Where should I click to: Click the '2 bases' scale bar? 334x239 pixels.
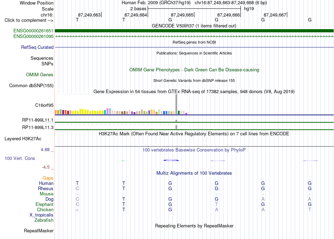click(194, 9)
